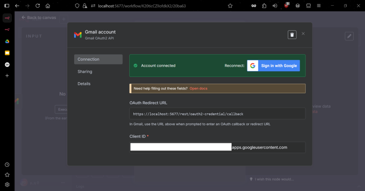Viewport: 365px width, 191px height.
Task: Open the tab view toolbar icon
Action: pyautogui.click(x=308, y=6)
